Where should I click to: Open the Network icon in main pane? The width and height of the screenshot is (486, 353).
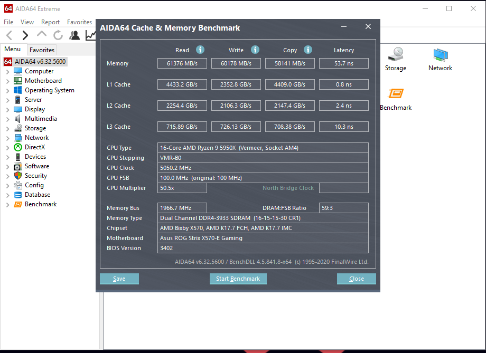(440, 60)
